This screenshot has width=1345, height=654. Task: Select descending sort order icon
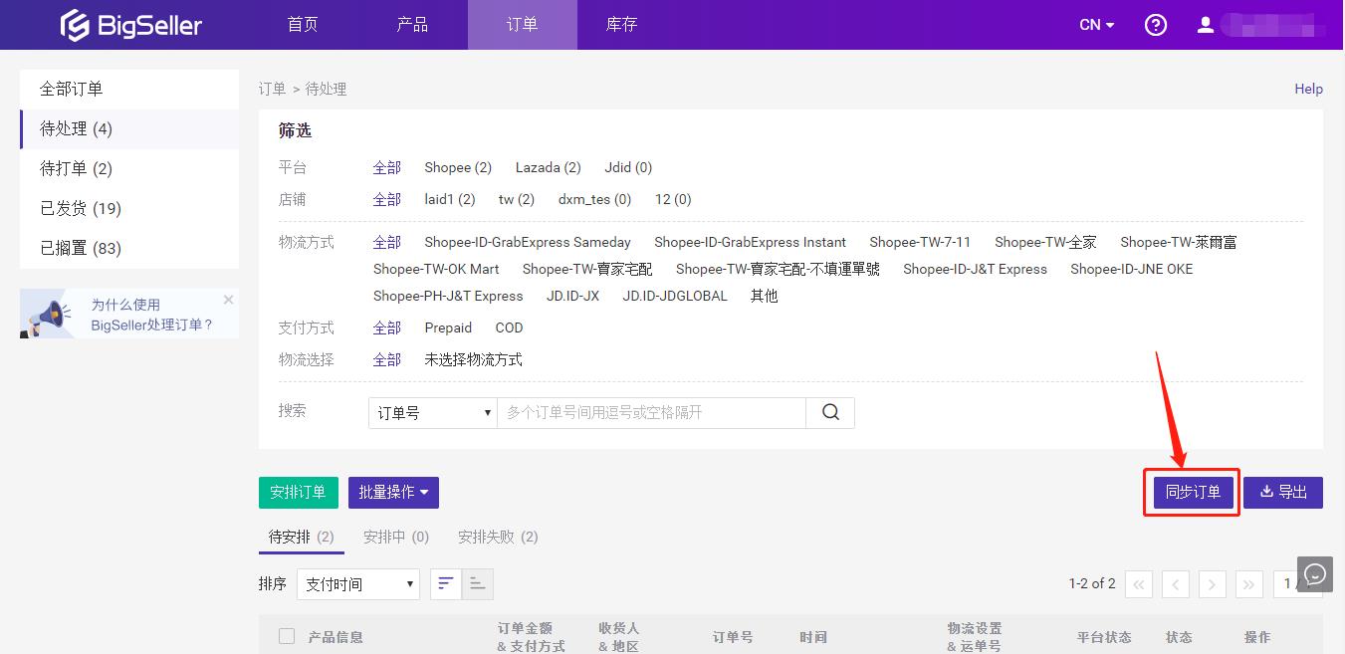(x=446, y=584)
